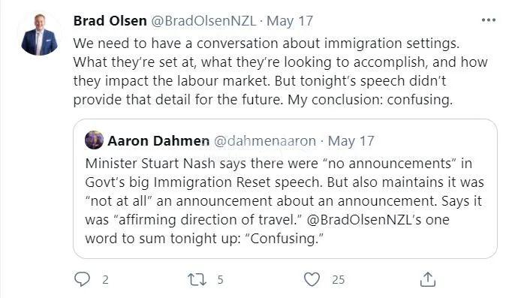509x298 pixels.
Task: Click Aaron Dahmen's display name
Action: (x=158, y=141)
